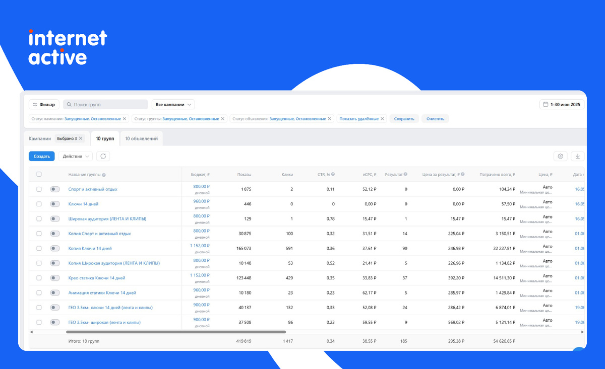Viewport: 605px width, 369px height.
Task: Remove the Статус кампании filter chip
Action: 125,119
